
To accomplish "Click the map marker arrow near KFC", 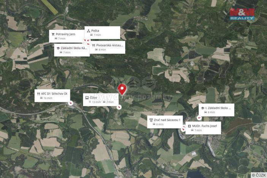I will 70,103.
